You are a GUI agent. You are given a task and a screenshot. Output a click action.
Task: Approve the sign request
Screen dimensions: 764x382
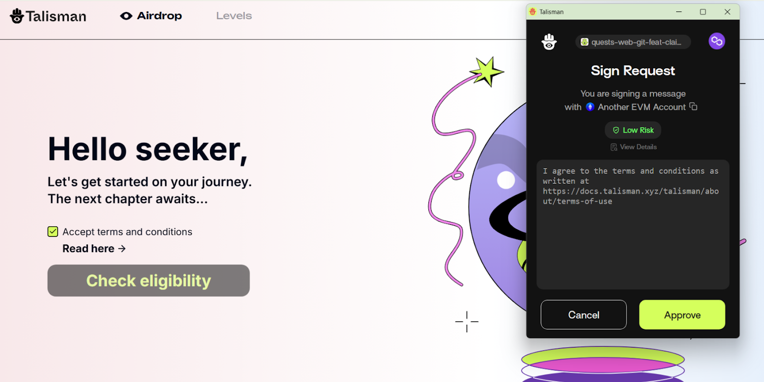(682, 315)
